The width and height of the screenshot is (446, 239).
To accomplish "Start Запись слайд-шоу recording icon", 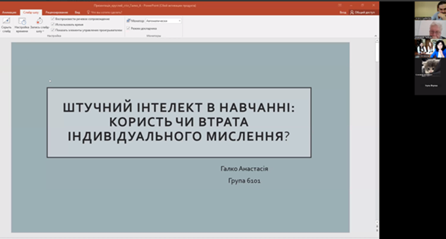I will (39, 21).
